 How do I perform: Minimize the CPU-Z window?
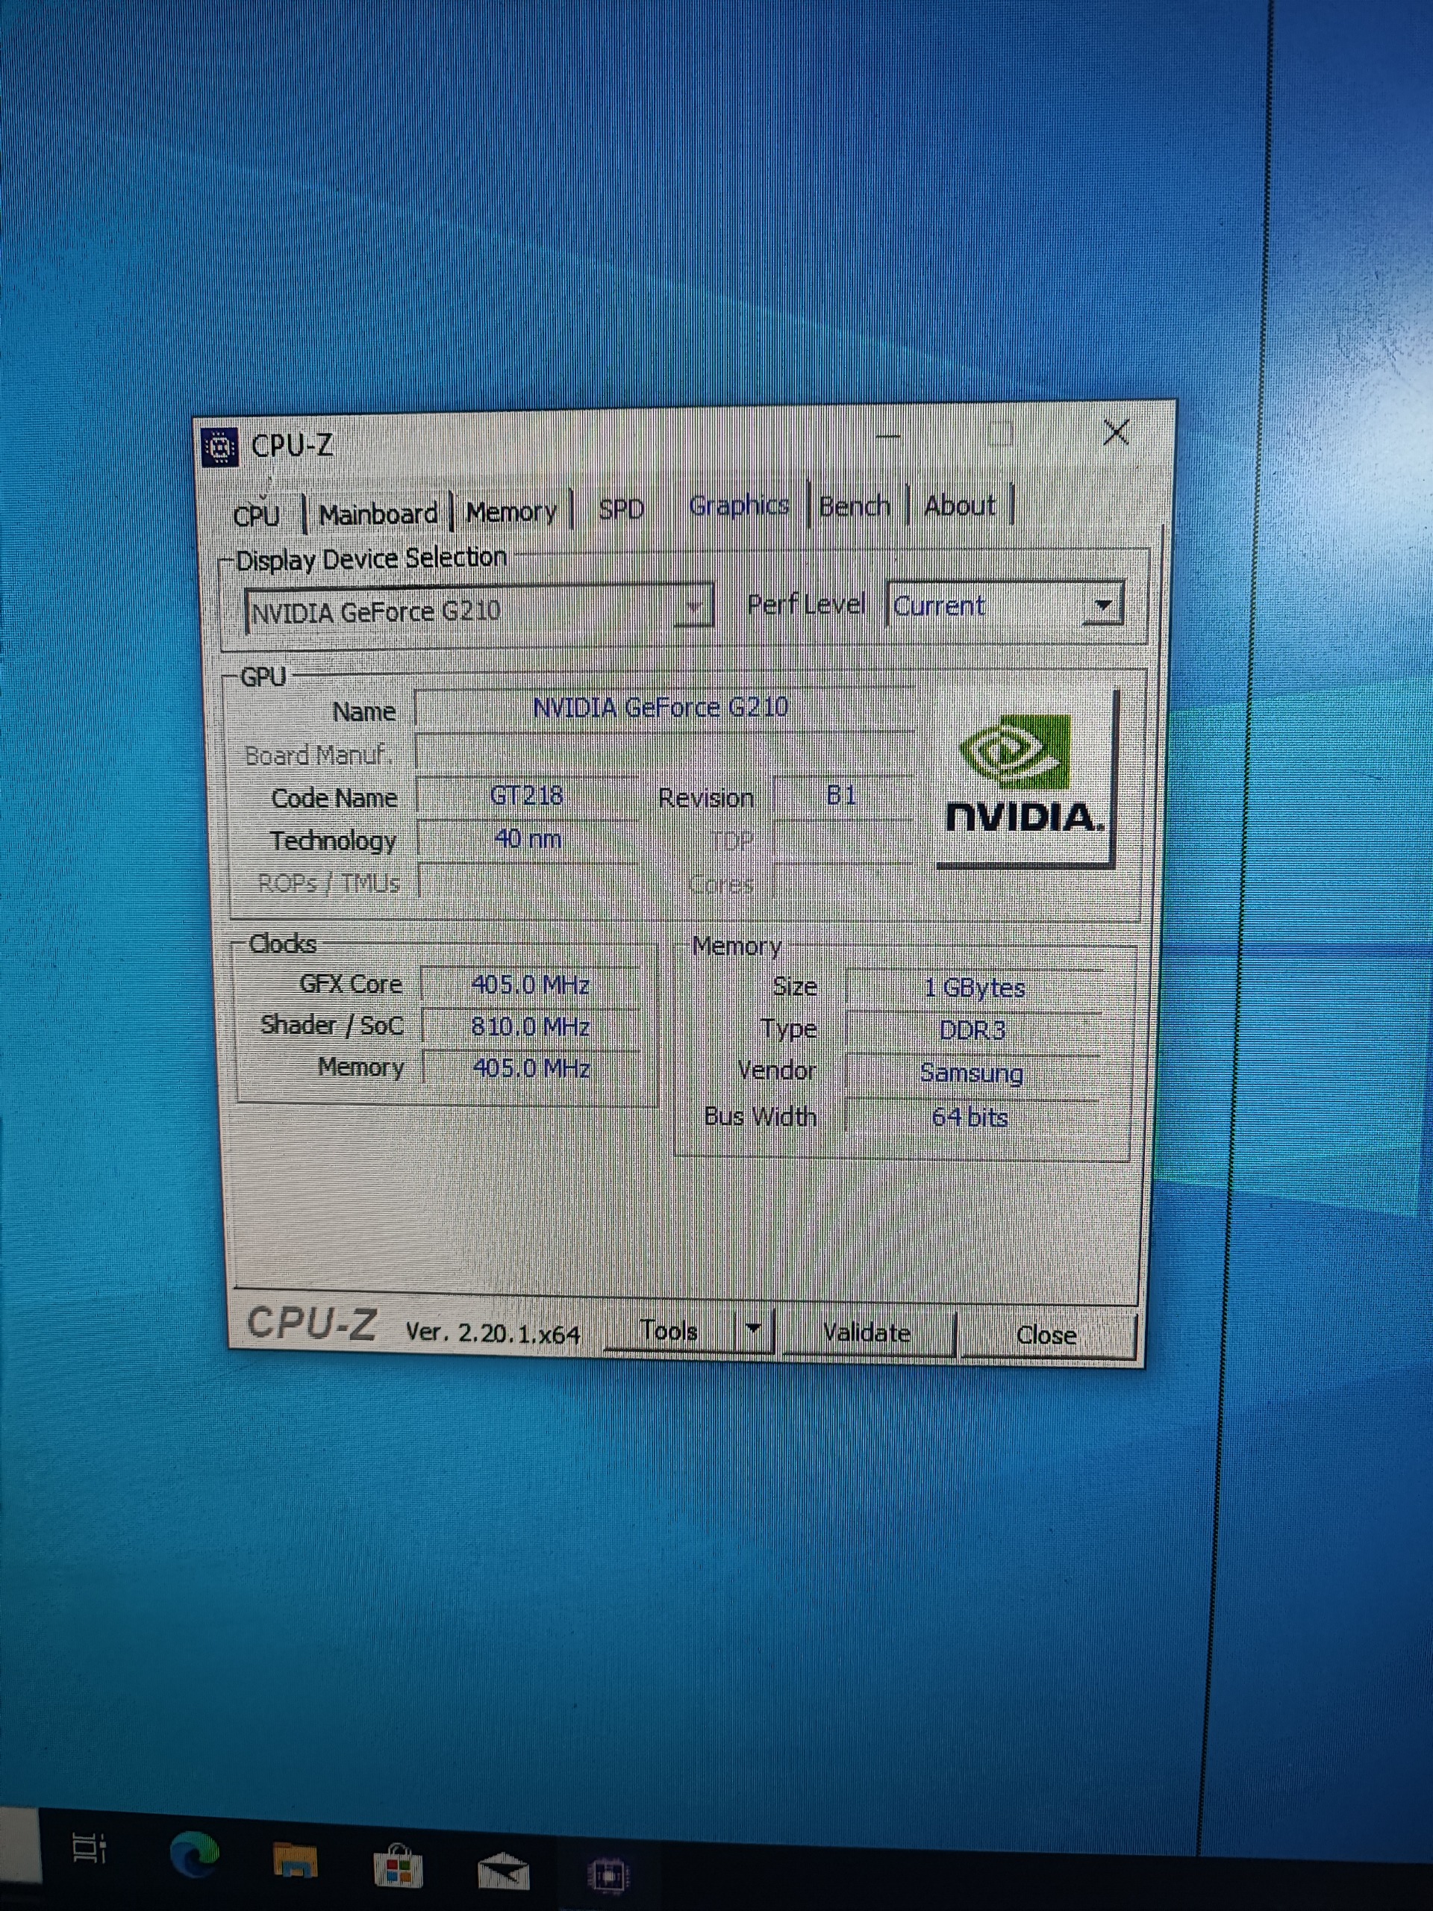(887, 436)
